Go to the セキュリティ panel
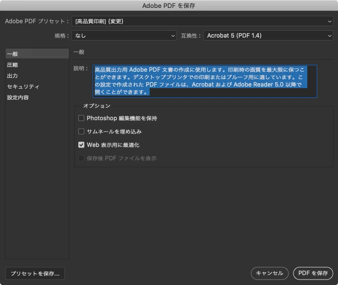This screenshot has width=338, height=285. [37, 87]
